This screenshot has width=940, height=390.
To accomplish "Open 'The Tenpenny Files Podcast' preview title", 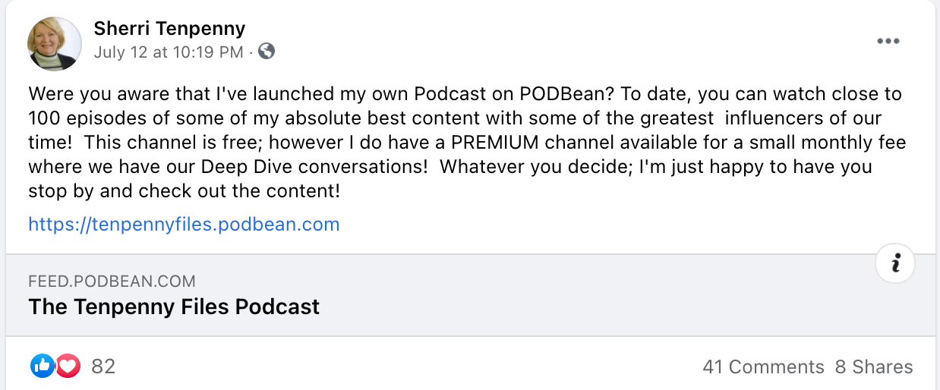I will pyautogui.click(x=174, y=307).
